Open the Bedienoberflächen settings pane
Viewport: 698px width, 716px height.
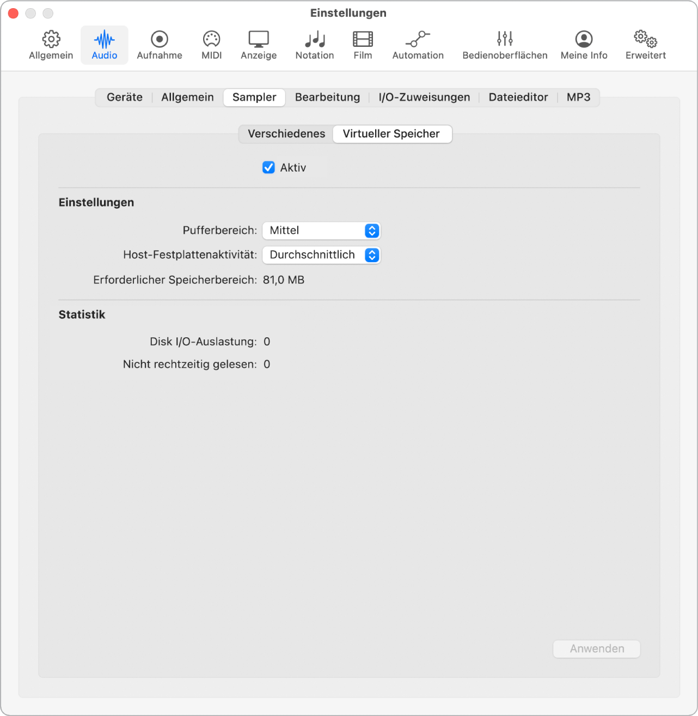[x=505, y=45]
